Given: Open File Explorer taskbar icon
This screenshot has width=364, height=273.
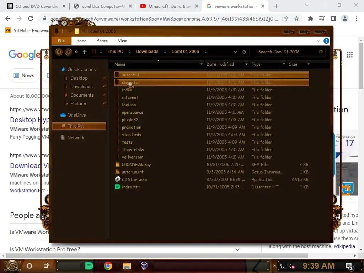Looking at the screenshot, I should pos(127,266).
